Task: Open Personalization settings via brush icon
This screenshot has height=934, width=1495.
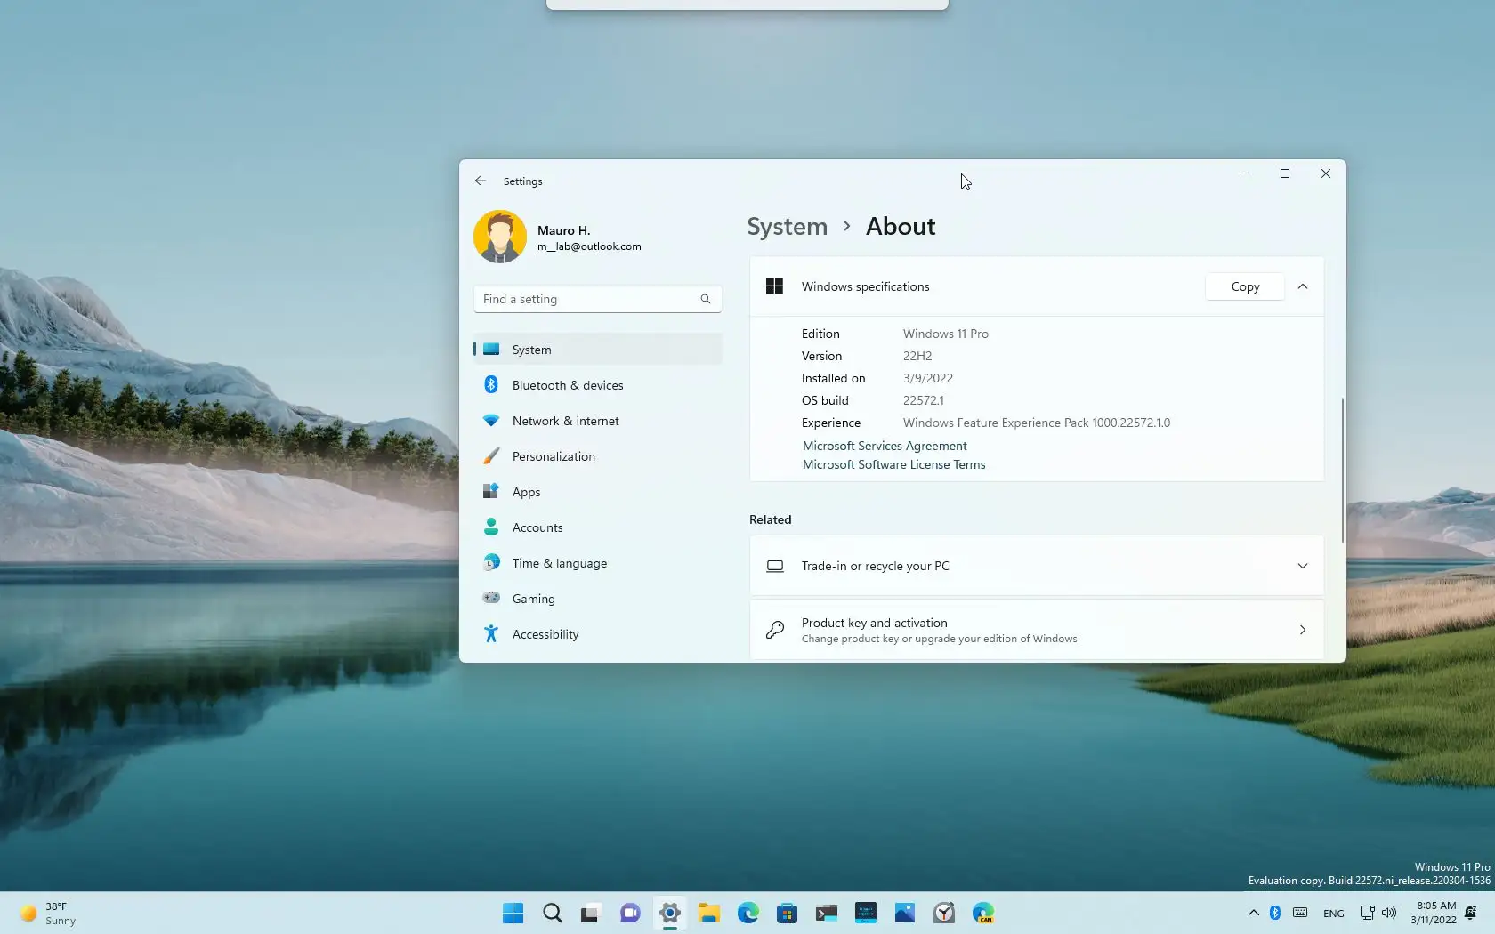Action: click(x=491, y=455)
